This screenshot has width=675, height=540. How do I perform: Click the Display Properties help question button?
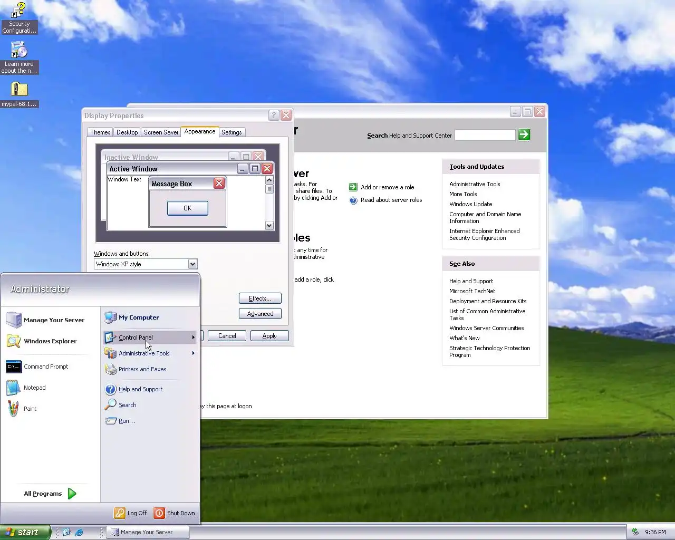coord(274,115)
